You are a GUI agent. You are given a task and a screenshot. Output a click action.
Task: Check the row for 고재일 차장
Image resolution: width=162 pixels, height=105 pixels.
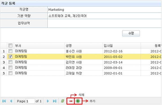10,73
